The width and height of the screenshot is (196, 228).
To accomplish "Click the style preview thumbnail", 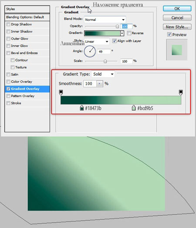I will pos(177,50).
